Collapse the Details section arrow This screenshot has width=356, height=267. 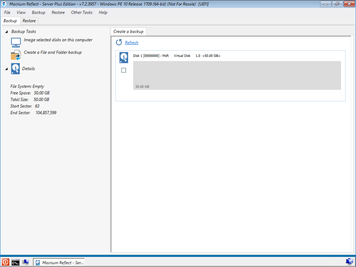coord(7,69)
